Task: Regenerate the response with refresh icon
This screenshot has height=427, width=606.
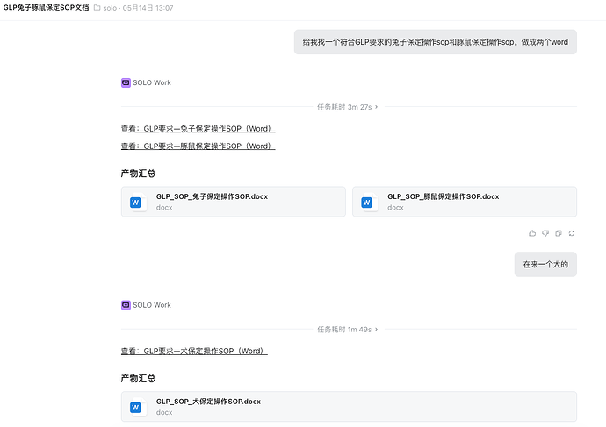Action: (x=572, y=233)
